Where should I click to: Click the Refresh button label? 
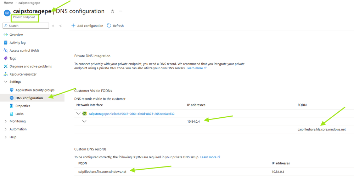[x=118, y=26]
